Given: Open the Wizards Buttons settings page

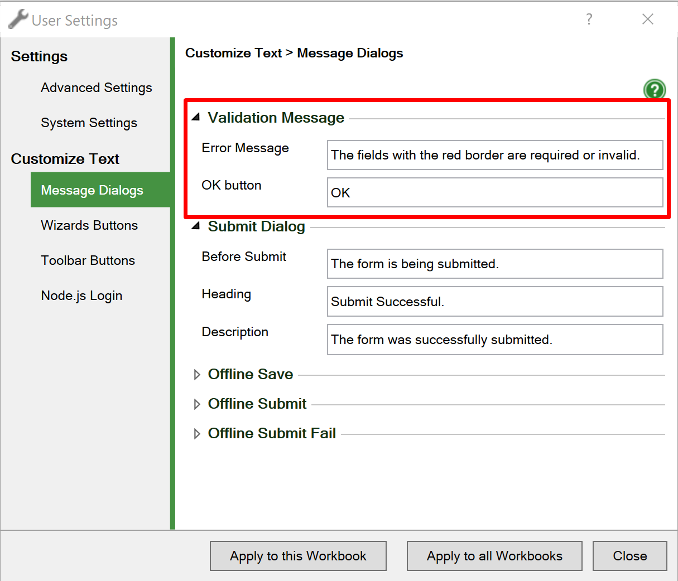Looking at the screenshot, I should [x=89, y=225].
